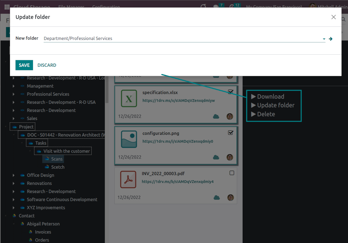Click the external link arrow beside the New folder field
348x243 pixels.
coord(331,39)
